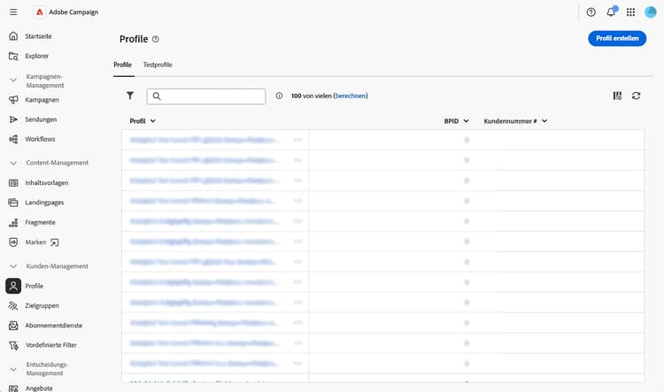
Task: Focus the profile search field
Action: pyautogui.click(x=206, y=96)
